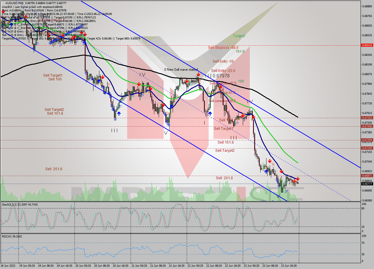Viewport: 374px width, 269px height.
Task: Click the 0.68075 price axis value
Action: [x=367, y=74]
